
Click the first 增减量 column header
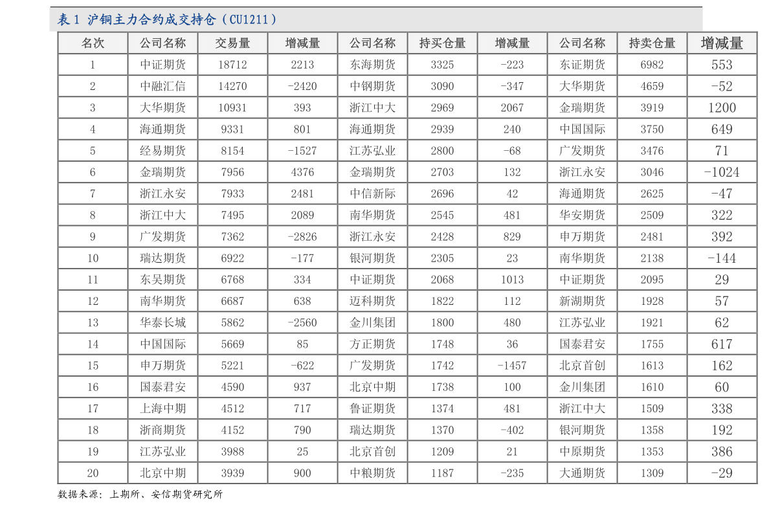pyautogui.click(x=302, y=43)
